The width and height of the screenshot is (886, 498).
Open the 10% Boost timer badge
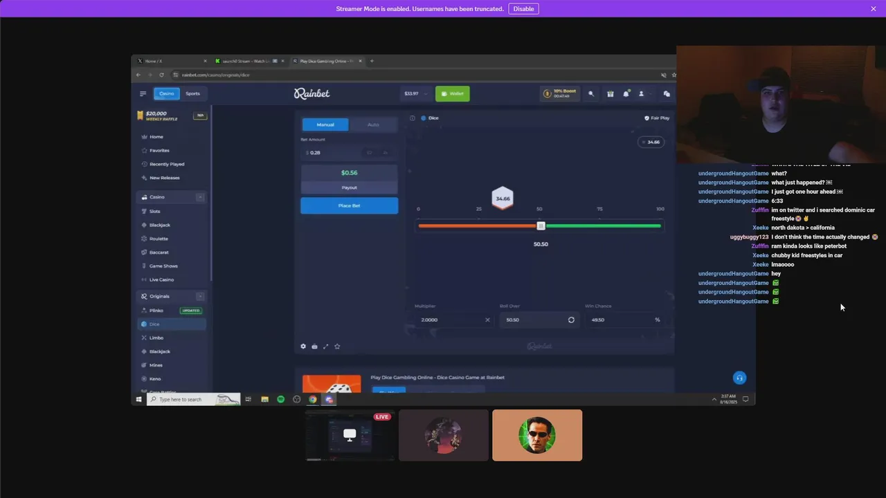[x=561, y=93]
